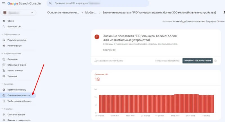The height and width of the screenshot is (122, 225).
Task: Click the icon beside Удобство страниц
Action: tap(4, 90)
